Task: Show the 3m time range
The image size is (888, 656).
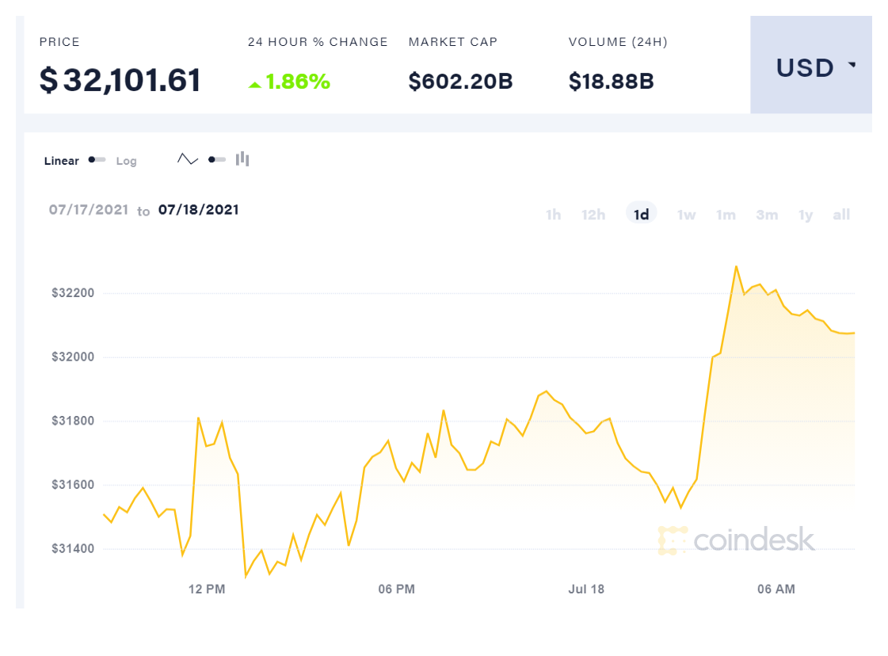Action: (767, 215)
